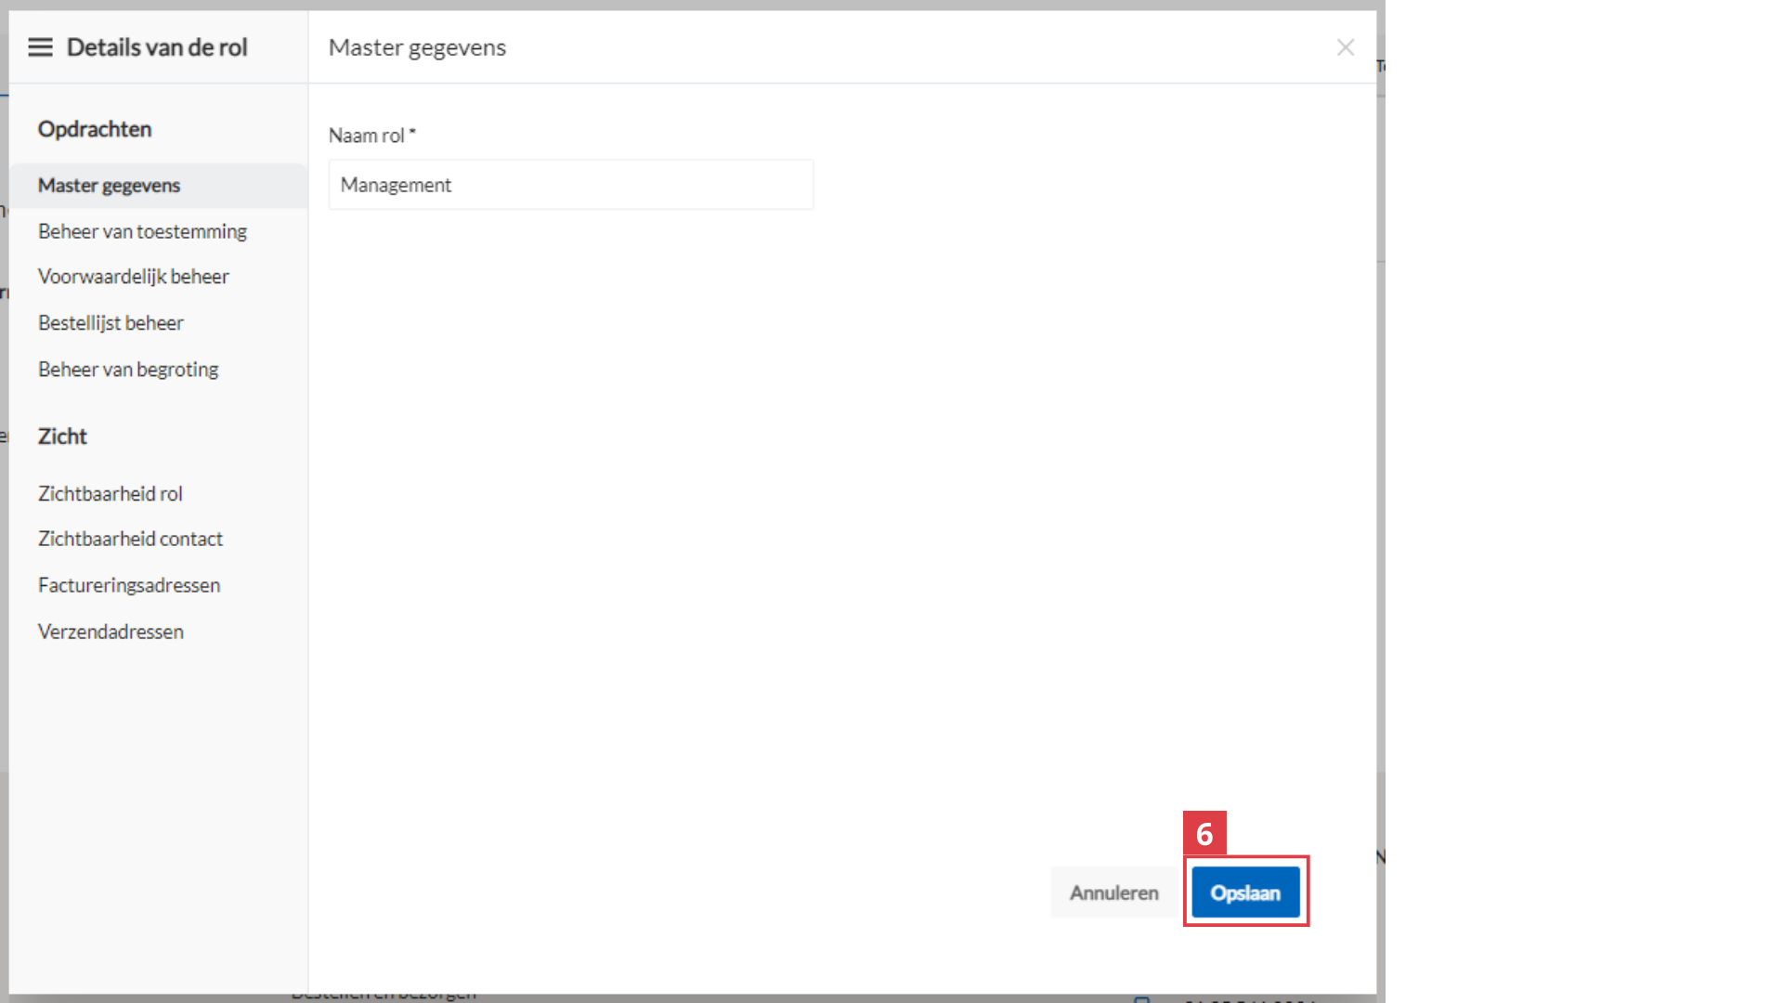1783x1003 pixels.
Task: Go to Voorwaardelijk beheer
Action: [x=134, y=277]
